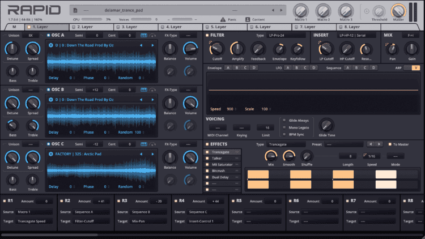425x239 pixels.
Task: Open OSC A FX-Type dropdown
Action: pos(188,35)
